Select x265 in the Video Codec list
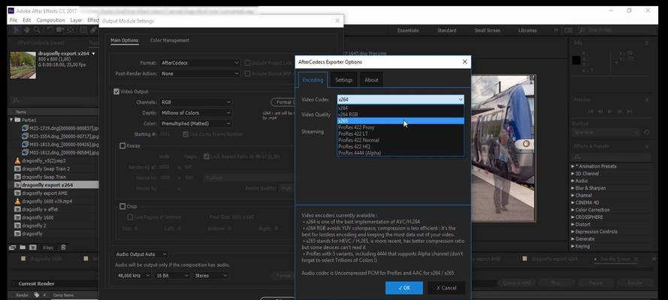The image size is (668, 300). [x=400, y=121]
